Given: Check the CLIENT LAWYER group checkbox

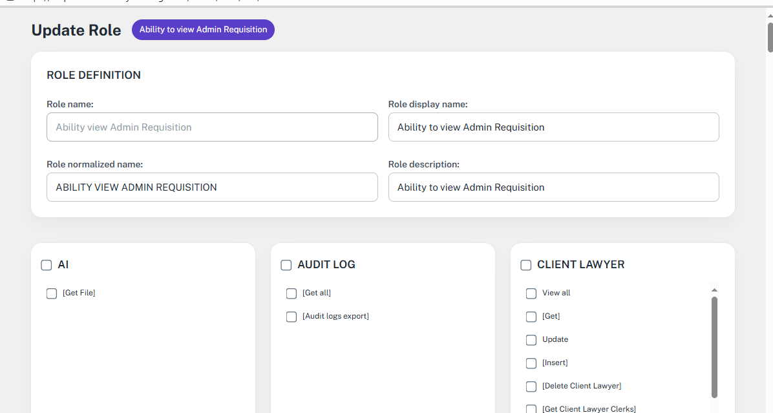Looking at the screenshot, I should click(x=526, y=265).
